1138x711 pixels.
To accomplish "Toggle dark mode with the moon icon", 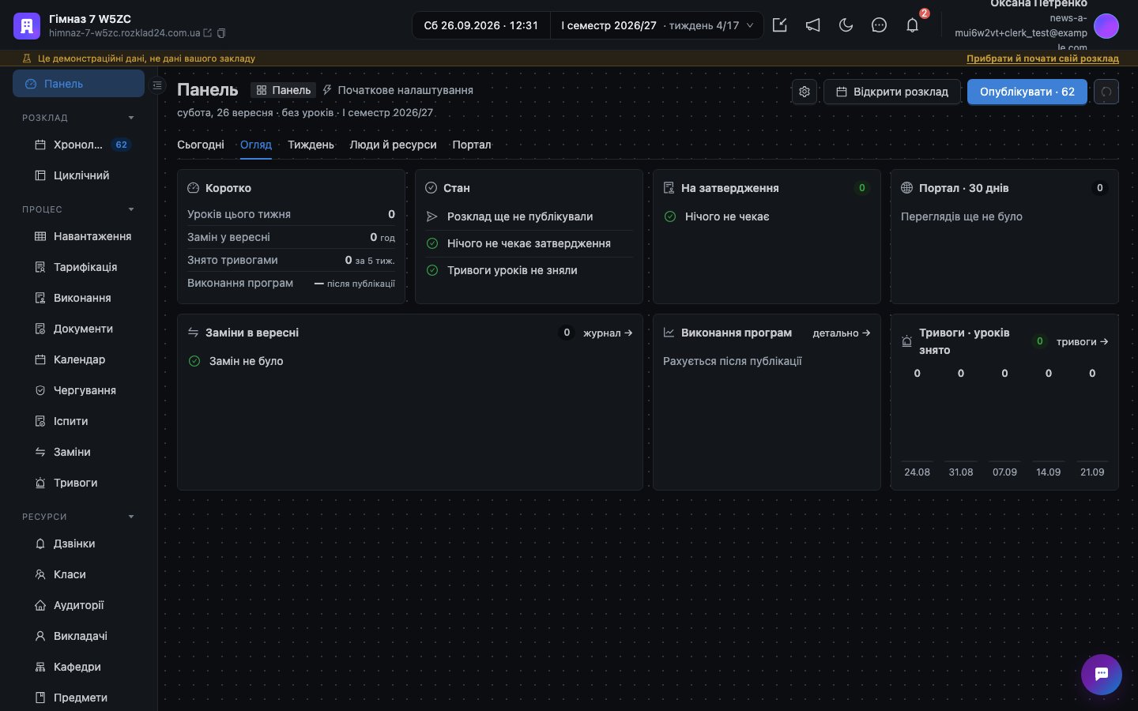I will coord(846,25).
